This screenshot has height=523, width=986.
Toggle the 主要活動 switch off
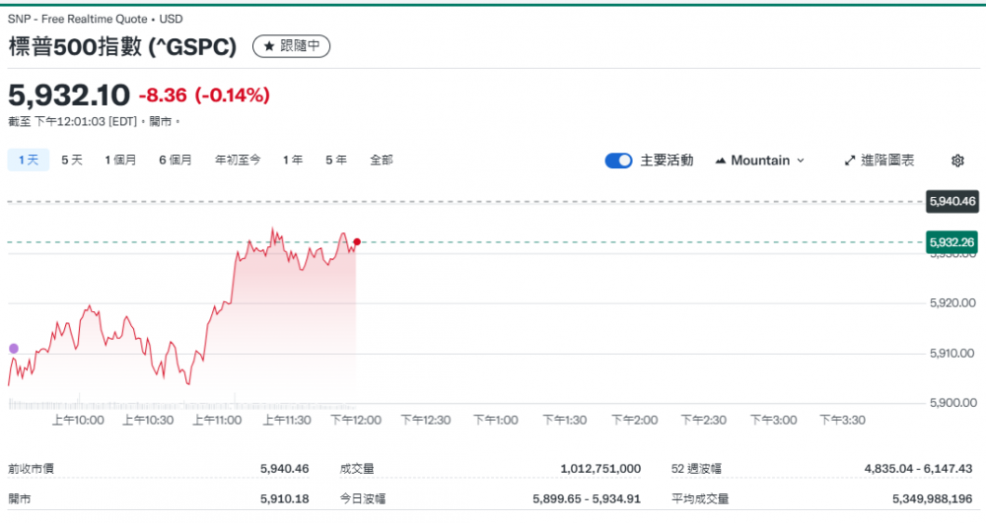coord(618,161)
